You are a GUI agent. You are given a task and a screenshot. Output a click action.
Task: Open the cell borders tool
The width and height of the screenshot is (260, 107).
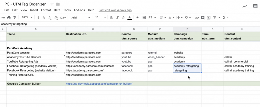(x=144, y=17)
